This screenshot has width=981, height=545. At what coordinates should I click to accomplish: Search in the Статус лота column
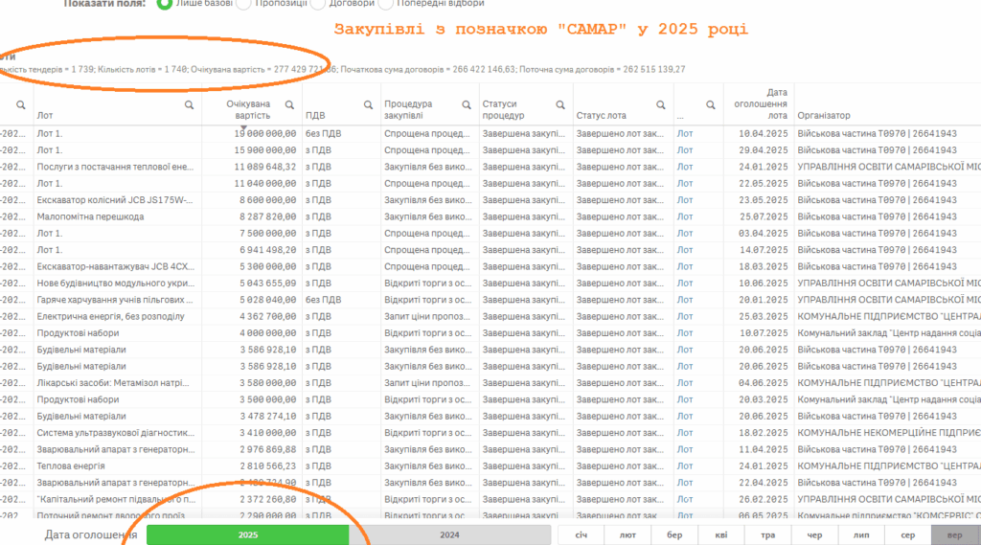pos(660,105)
